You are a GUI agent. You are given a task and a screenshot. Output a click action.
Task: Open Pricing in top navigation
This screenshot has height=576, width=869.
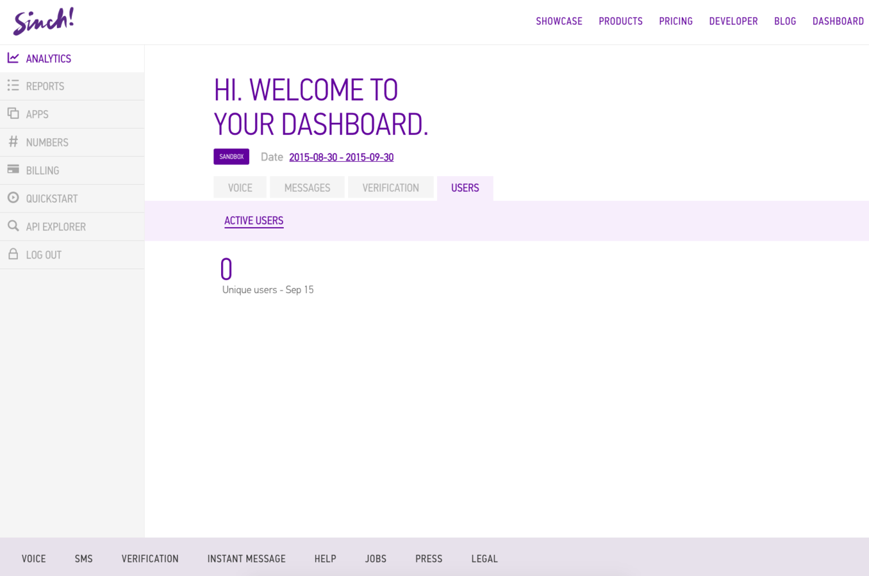[x=675, y=21]
